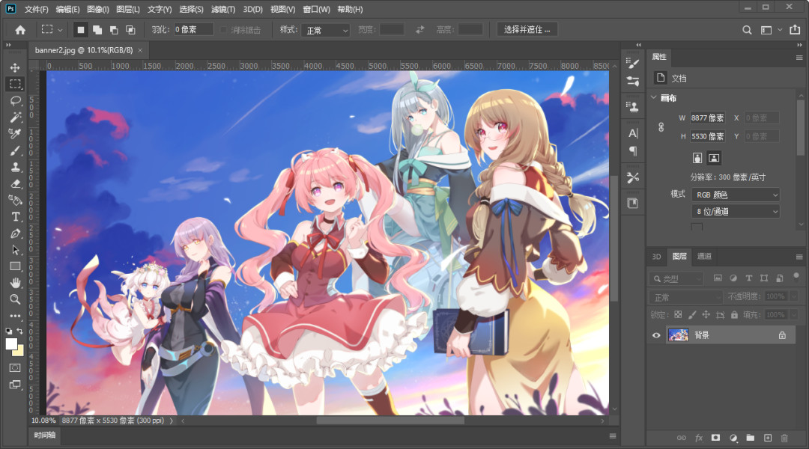Select the Rectangle shape tool
This screenshot has height=449, width=809.
tap(15, 266)
